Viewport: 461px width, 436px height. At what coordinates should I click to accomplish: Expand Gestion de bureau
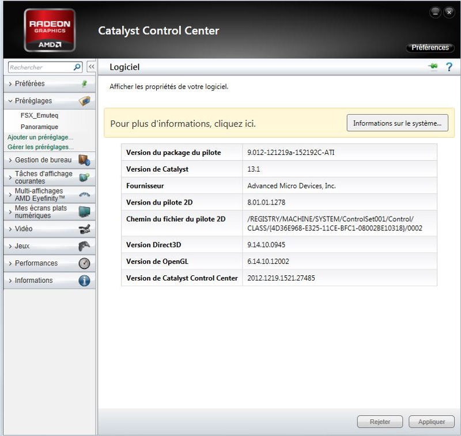10,161
